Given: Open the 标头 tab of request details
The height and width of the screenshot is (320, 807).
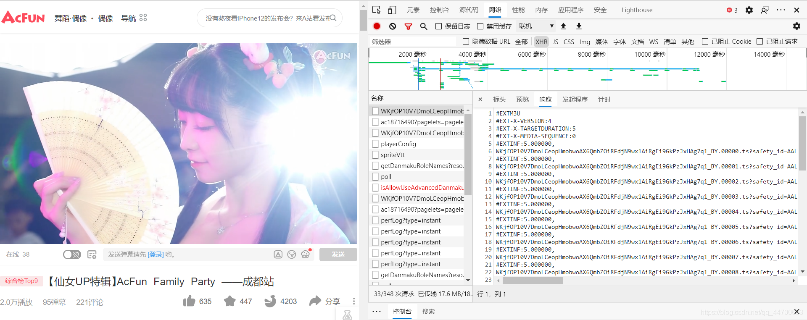Looking at the screenshot, I should pyautogui.click(x=499, y=100).
